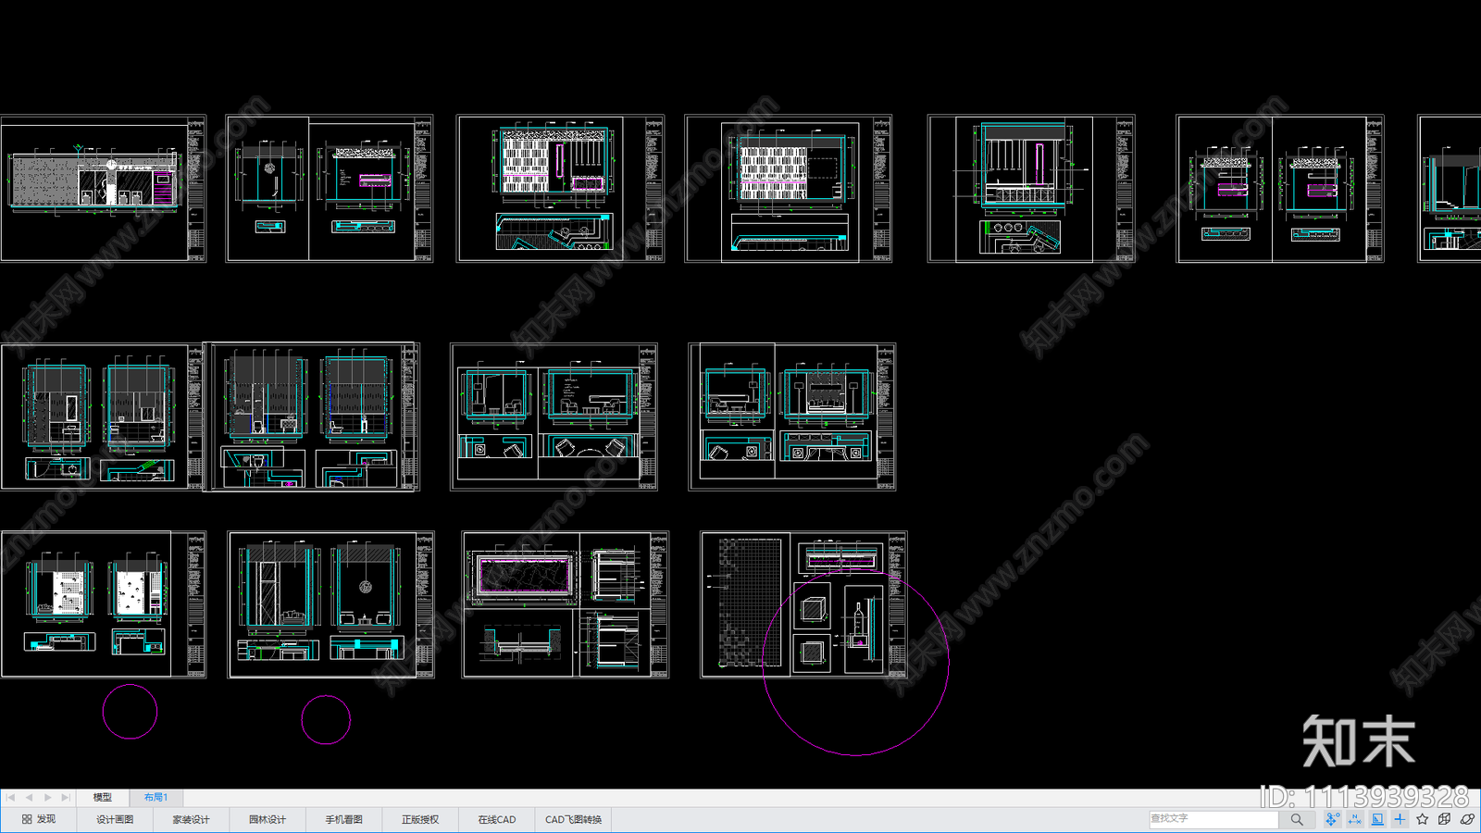Go to previous layout tab arrow

pos(29,797)
